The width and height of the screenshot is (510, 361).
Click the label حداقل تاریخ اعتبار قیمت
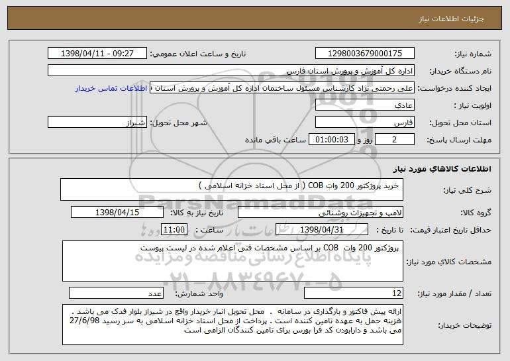[x=450, y=231]
